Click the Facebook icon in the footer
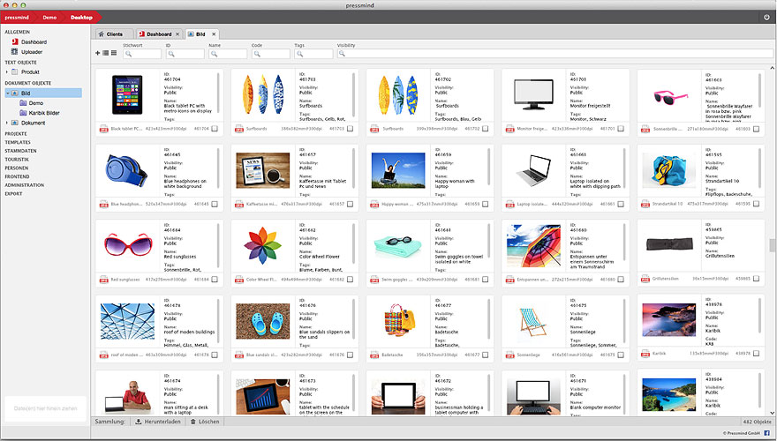Screen dimensions: 777x441 pos(766,434)
